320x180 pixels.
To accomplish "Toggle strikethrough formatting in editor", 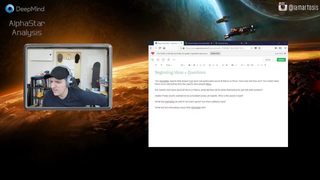I will pyautogui.click(x=204, y=65).
